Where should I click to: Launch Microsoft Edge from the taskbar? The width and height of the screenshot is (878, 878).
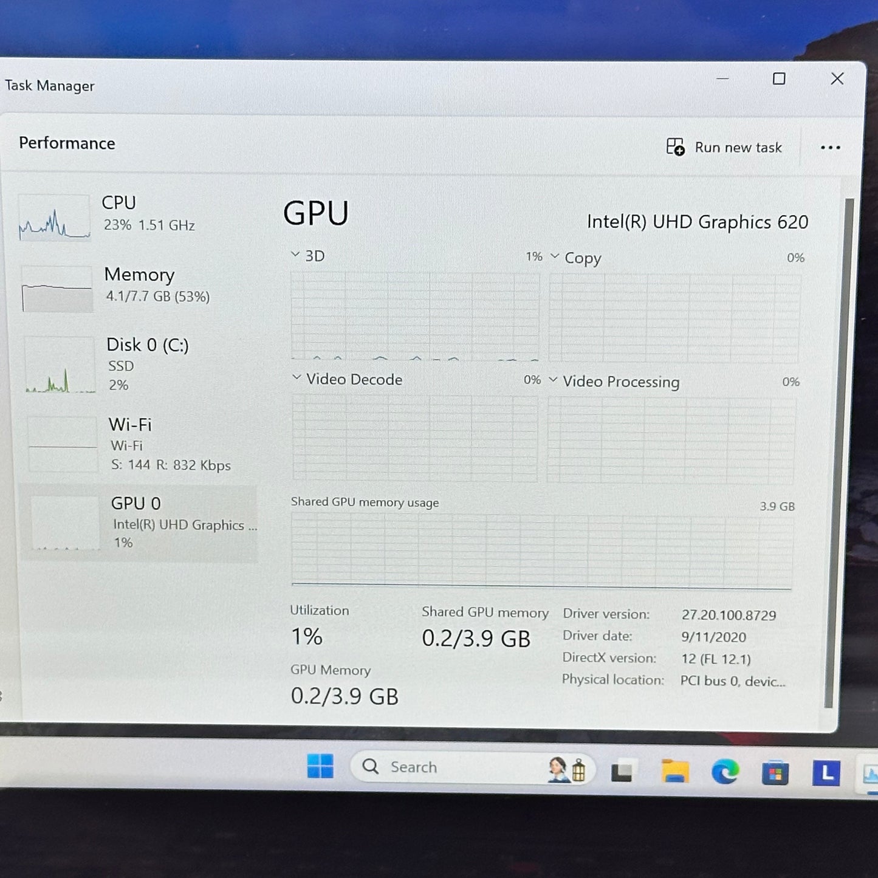coord(725,772)
